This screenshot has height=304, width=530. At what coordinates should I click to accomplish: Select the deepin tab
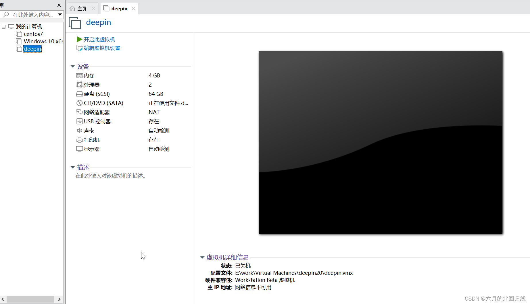pos(119,9)
